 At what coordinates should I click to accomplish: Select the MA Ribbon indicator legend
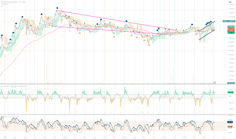(x=5, y=4)
